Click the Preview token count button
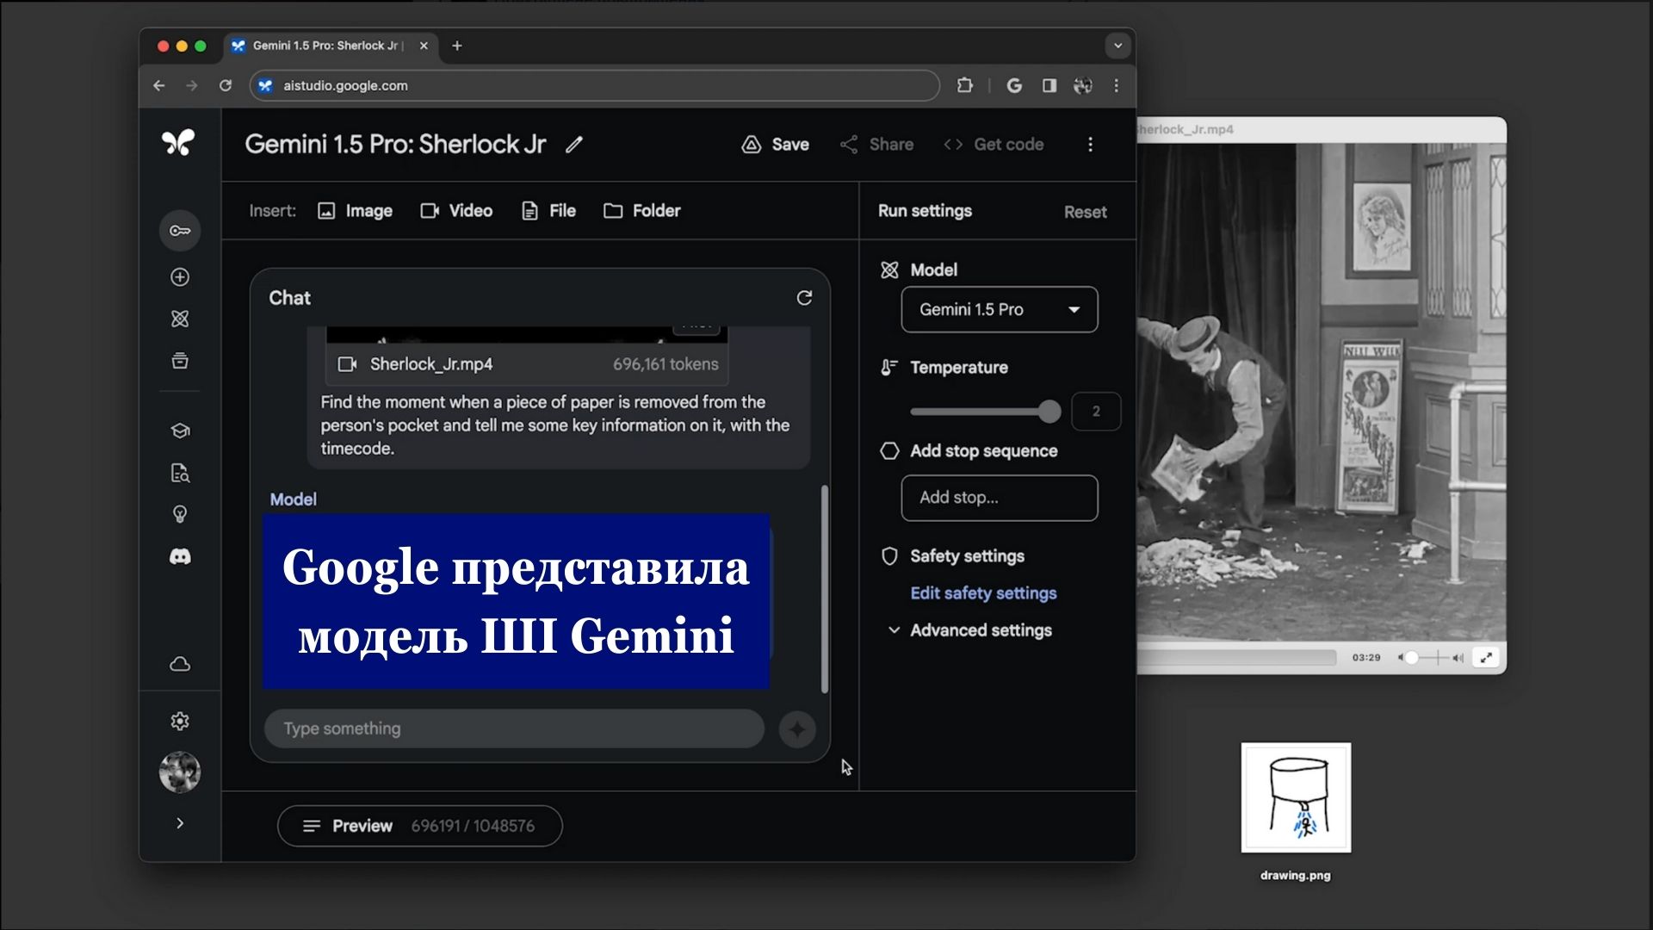This screenshot has height=930, width=1653. click(x=420, y=826)
